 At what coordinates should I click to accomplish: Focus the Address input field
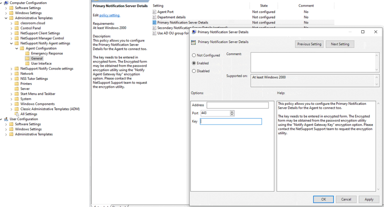pyautogui.click(x=237, y=105)
